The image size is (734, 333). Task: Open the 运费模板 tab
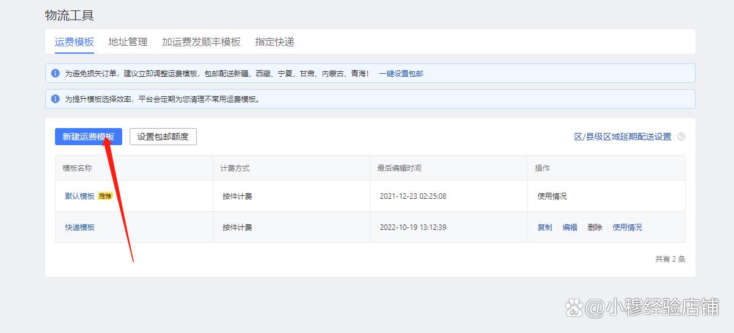[x=74, y=42]
